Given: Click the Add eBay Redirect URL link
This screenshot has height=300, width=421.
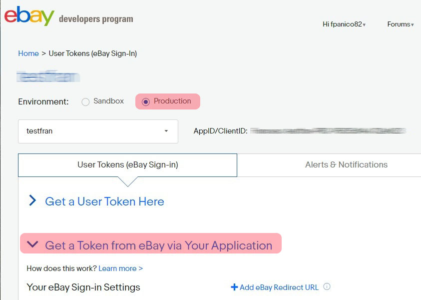Looking at the screenshot, I should [x=279, y=287].
